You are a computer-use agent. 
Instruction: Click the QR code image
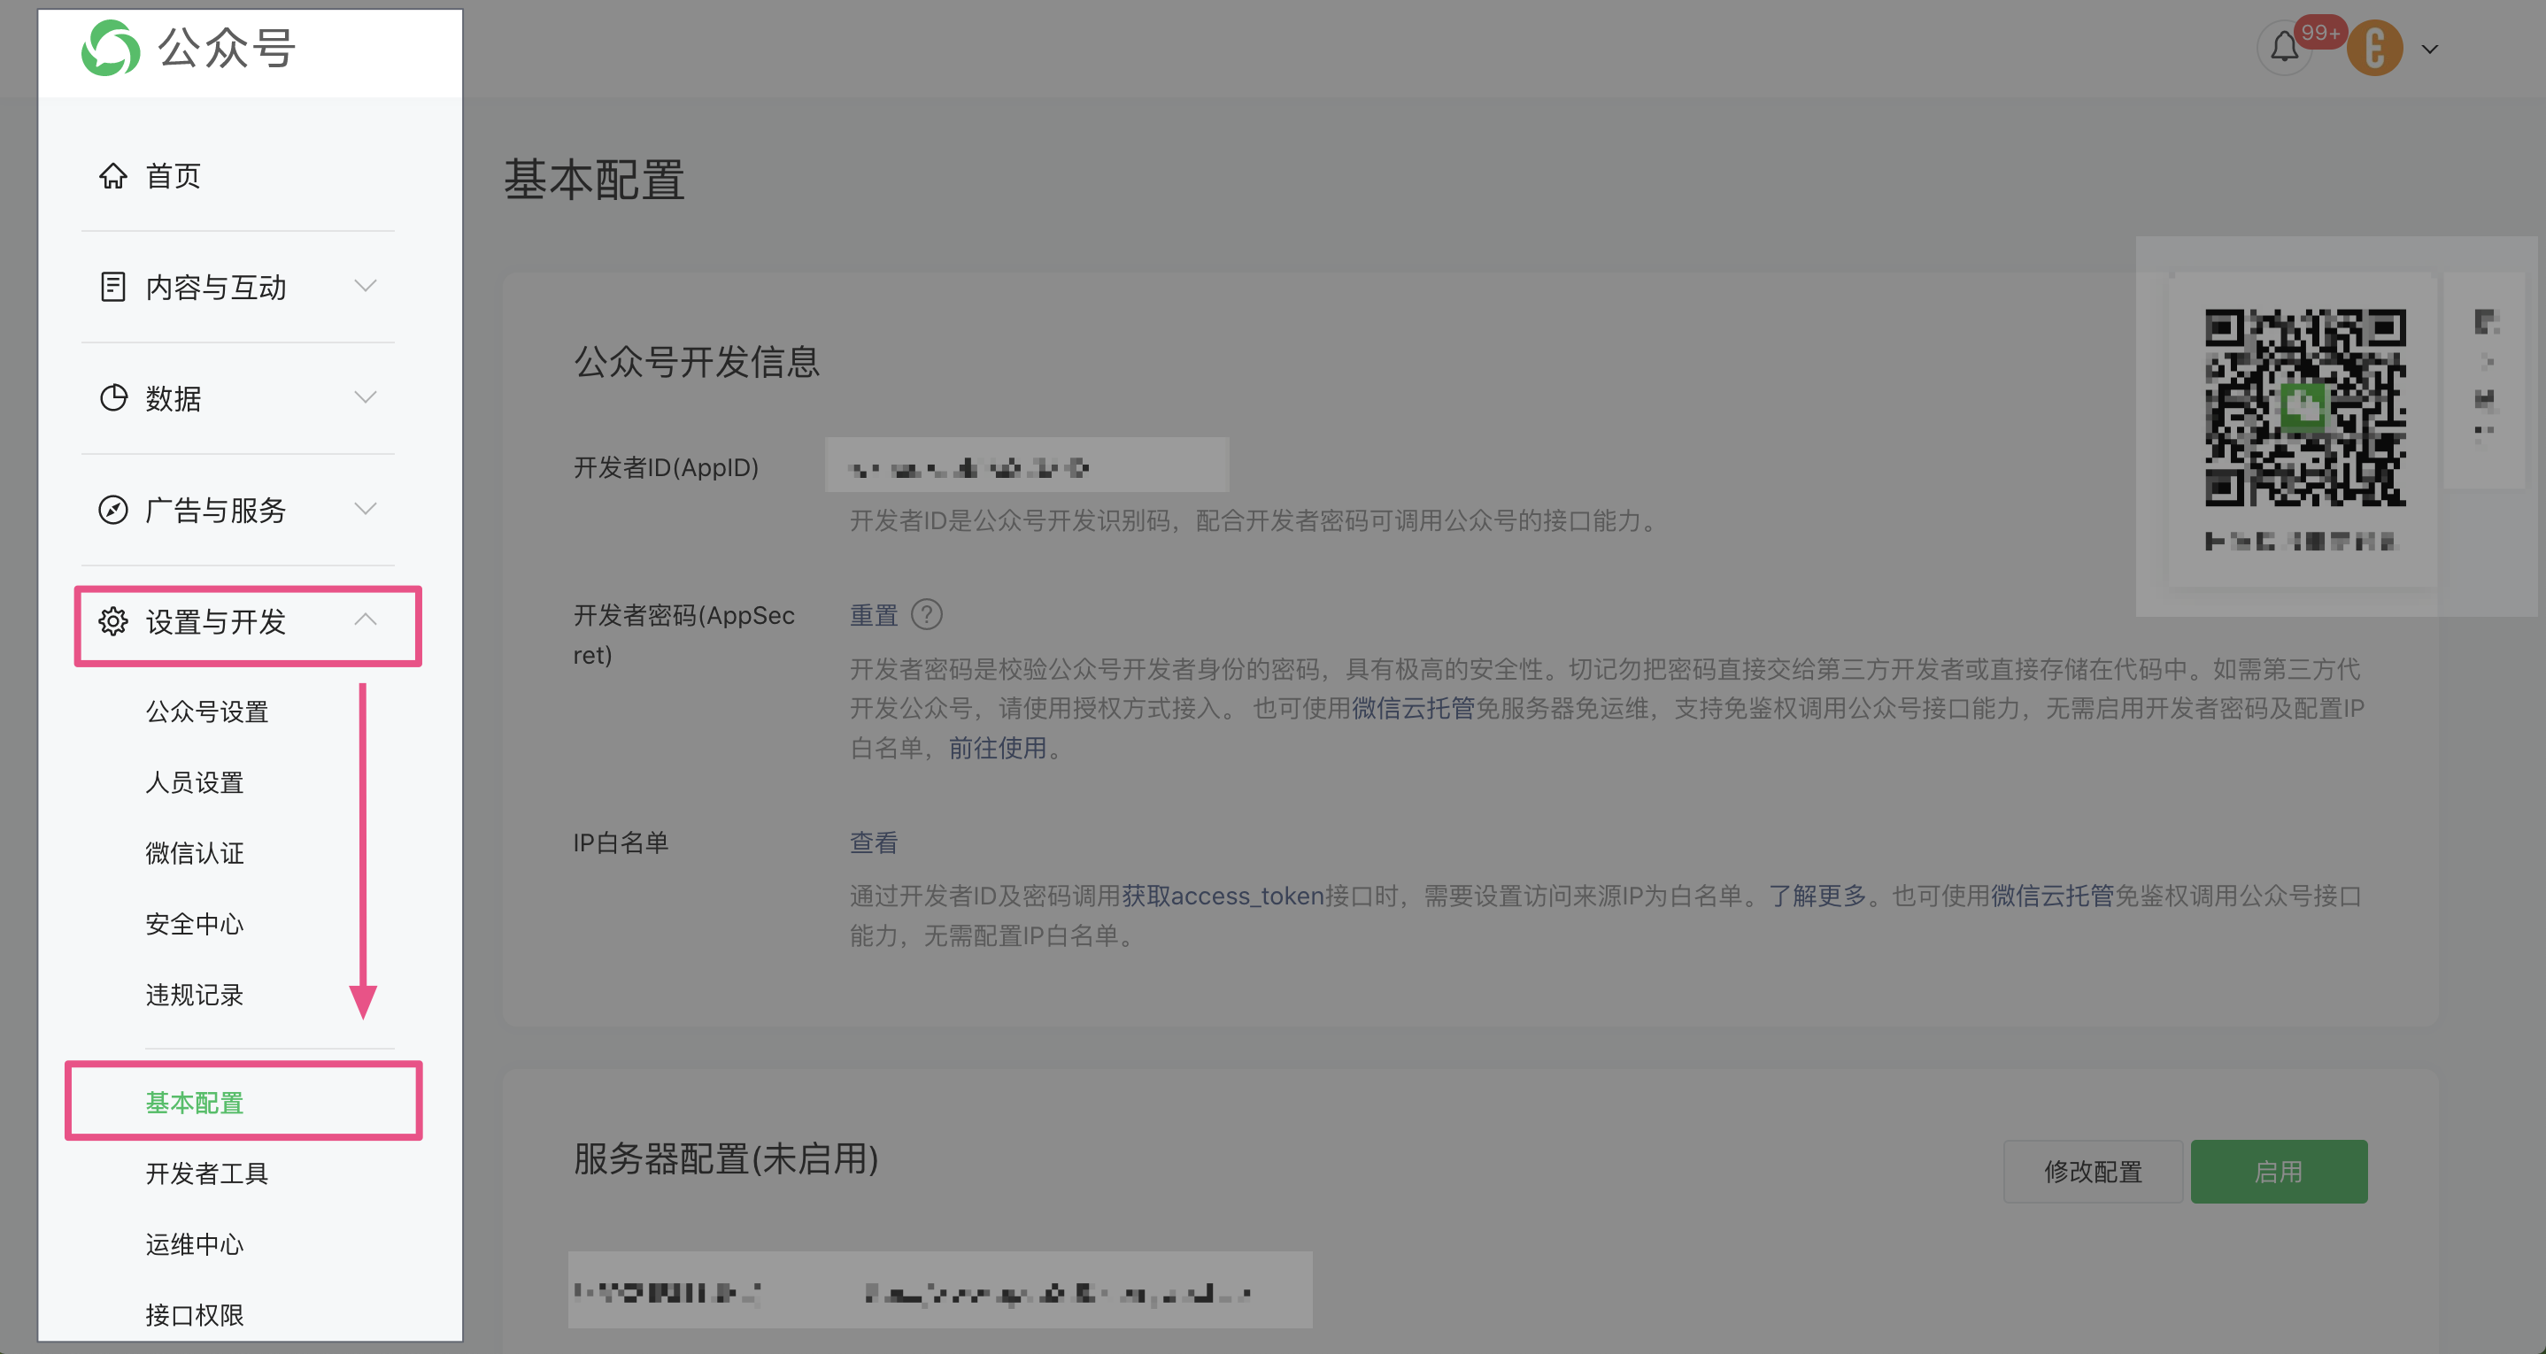pyautogui.click(x=2305, y=407)
